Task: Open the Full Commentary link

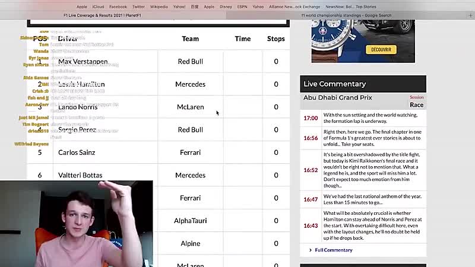Action: 333,250
